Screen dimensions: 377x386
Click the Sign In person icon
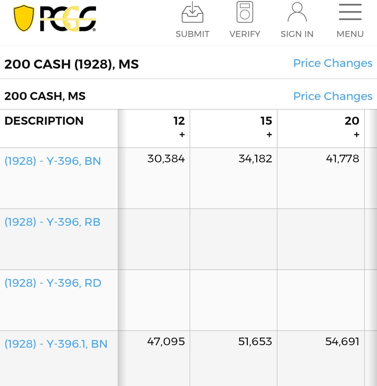[x=297, y=13]
